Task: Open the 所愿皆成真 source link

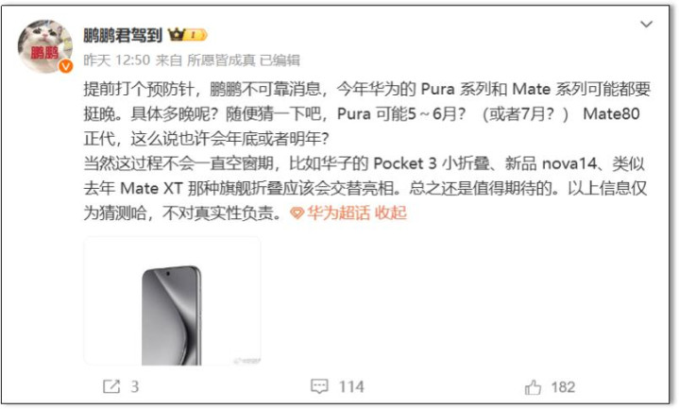Action: point(221,60)
